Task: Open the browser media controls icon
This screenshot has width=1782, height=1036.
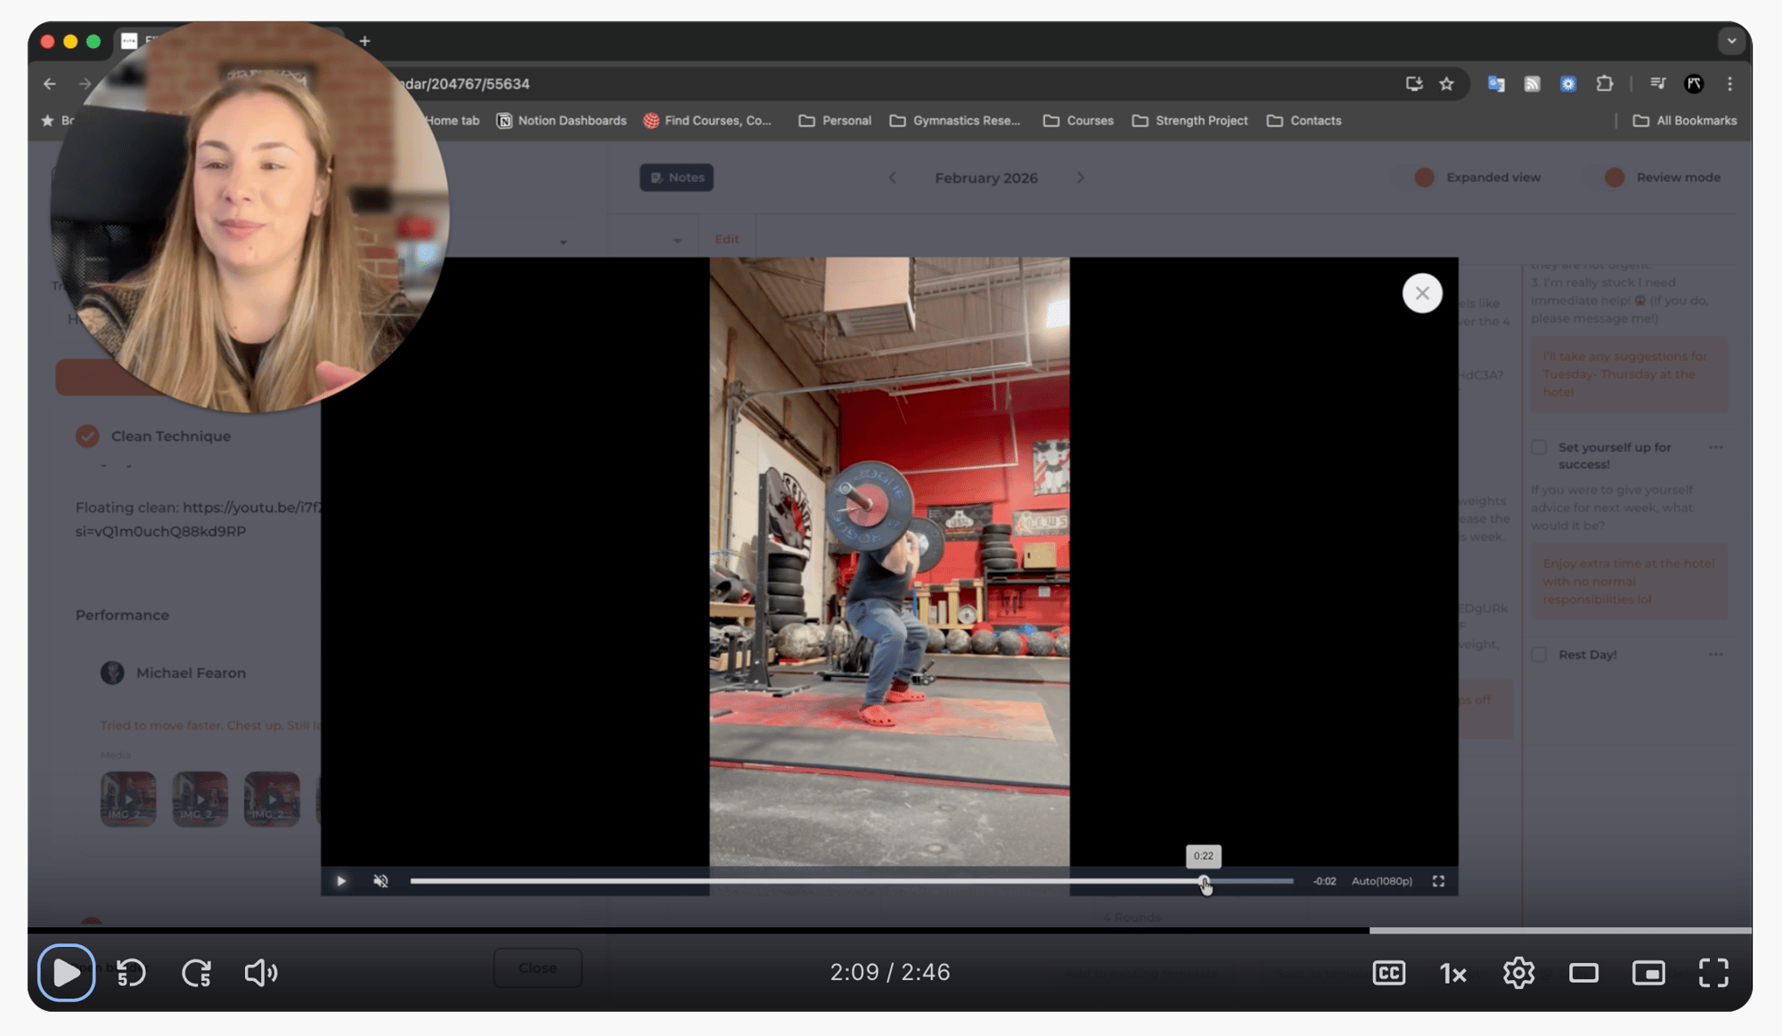Action: 1658,84
